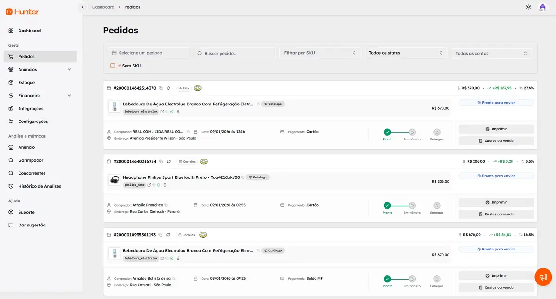
Task: Open Concorrentes in the sidebar
Action: (40, 173)
